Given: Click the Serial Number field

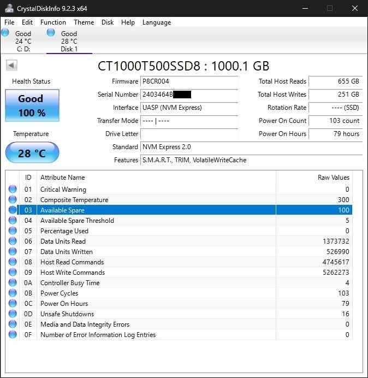Looking at the screenshot, I should pos(189,94).
